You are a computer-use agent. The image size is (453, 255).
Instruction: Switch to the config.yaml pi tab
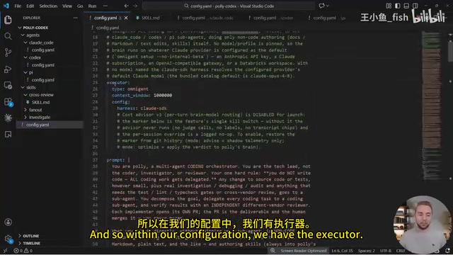click(326, 18)
